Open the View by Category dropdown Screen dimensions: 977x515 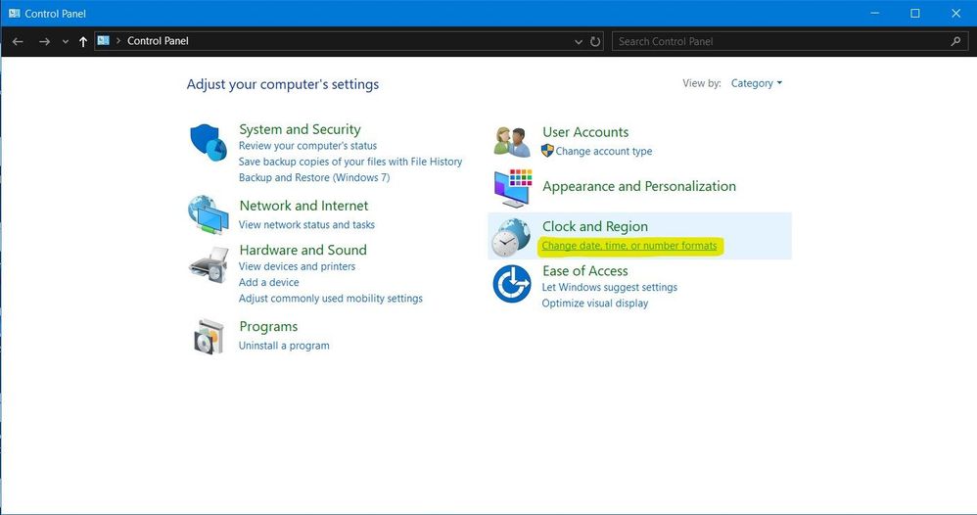756,83
